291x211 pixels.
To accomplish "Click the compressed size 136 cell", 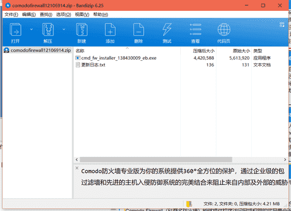I will pyautogui.click(x=210, y=65).
